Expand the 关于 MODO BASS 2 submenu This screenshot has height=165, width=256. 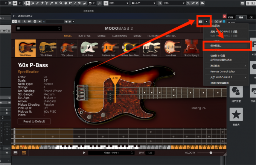coord(226,77)
